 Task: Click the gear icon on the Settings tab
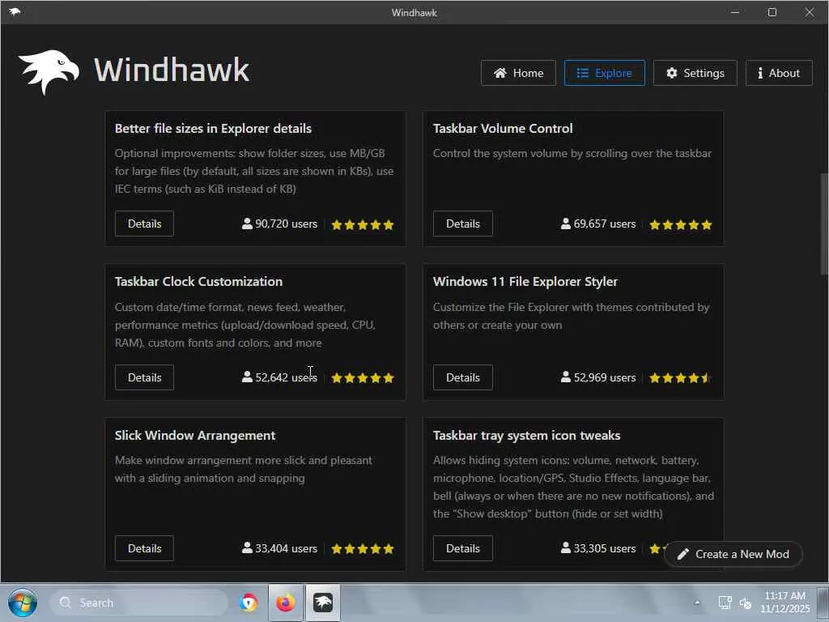point(671,73)
